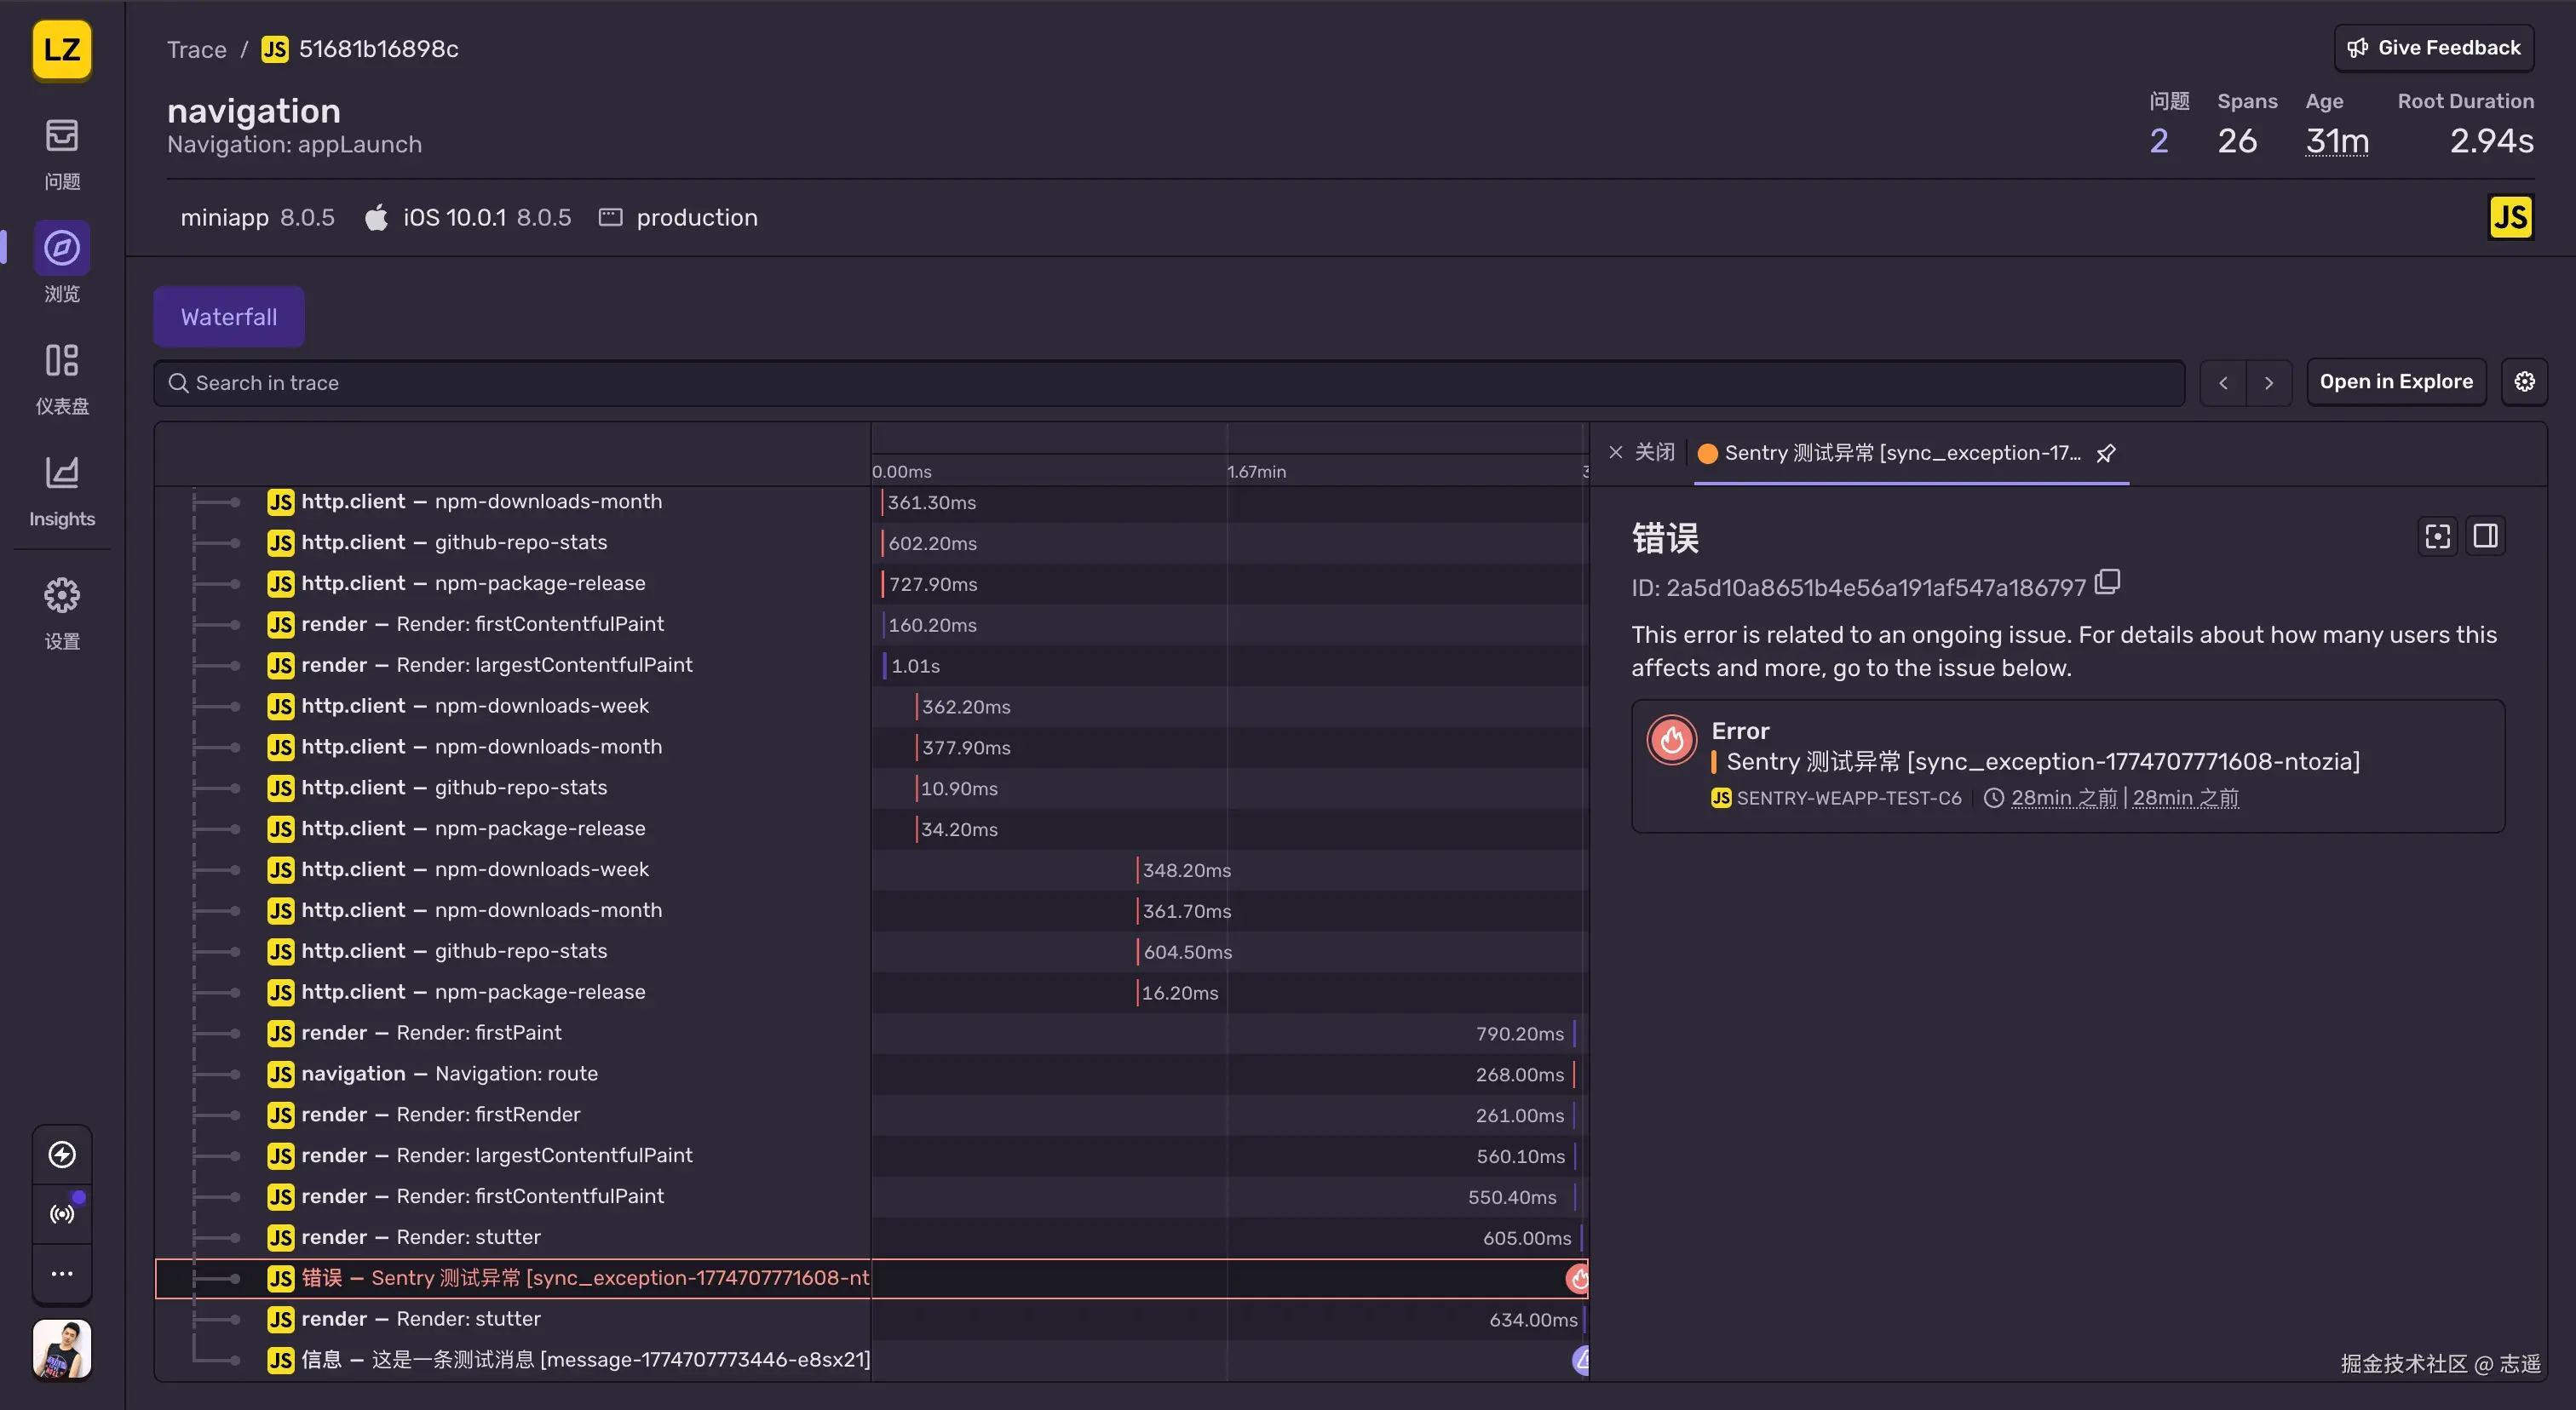This screenshot has height=1410, width=2576.
Task: Click the copy error ID icon
Action: click(x=2107, y=582)
